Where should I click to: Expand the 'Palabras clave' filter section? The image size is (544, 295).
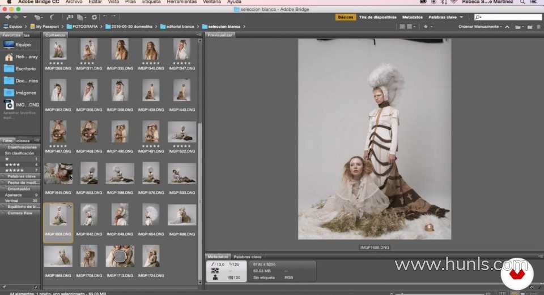(22, 176)
